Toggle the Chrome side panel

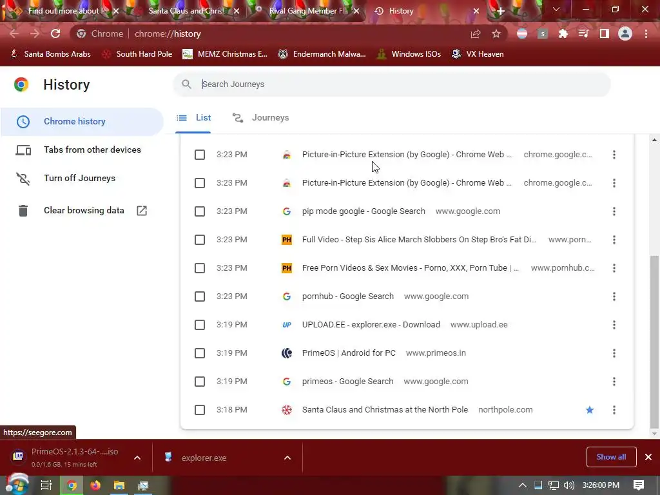(x=605, y=34)
